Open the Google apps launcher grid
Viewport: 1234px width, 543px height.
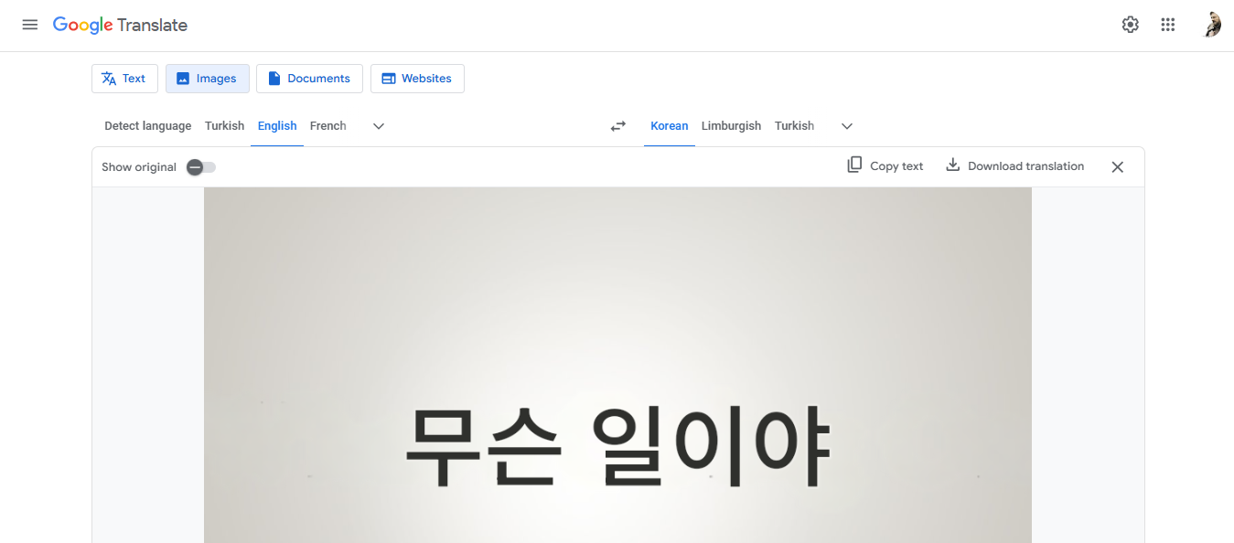click(x=1167, y=25)
